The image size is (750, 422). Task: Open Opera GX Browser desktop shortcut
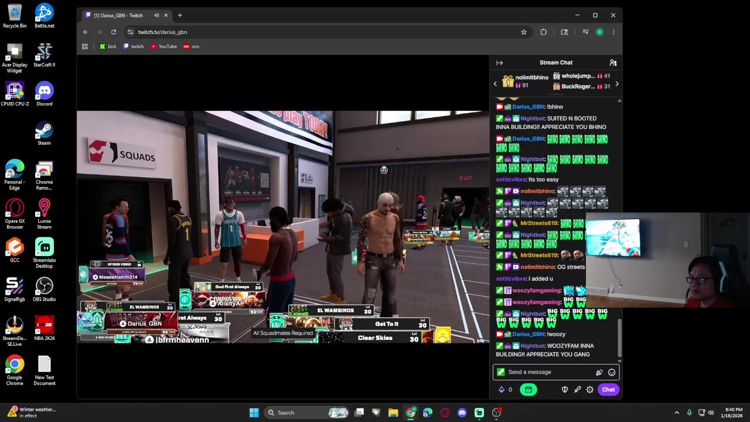tap(15, 214)
